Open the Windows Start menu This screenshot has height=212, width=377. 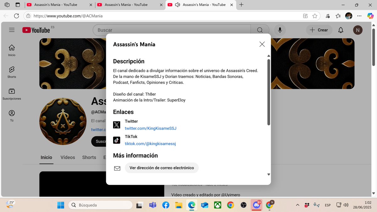click(61, 205)
